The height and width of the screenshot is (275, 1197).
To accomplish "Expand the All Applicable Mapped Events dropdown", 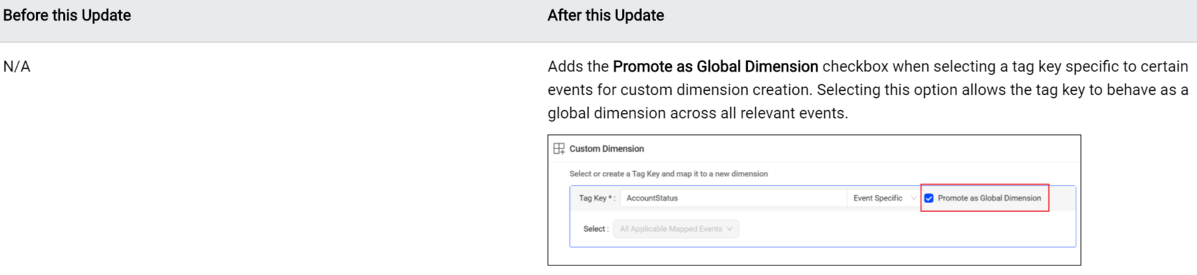I will (670, 229).
